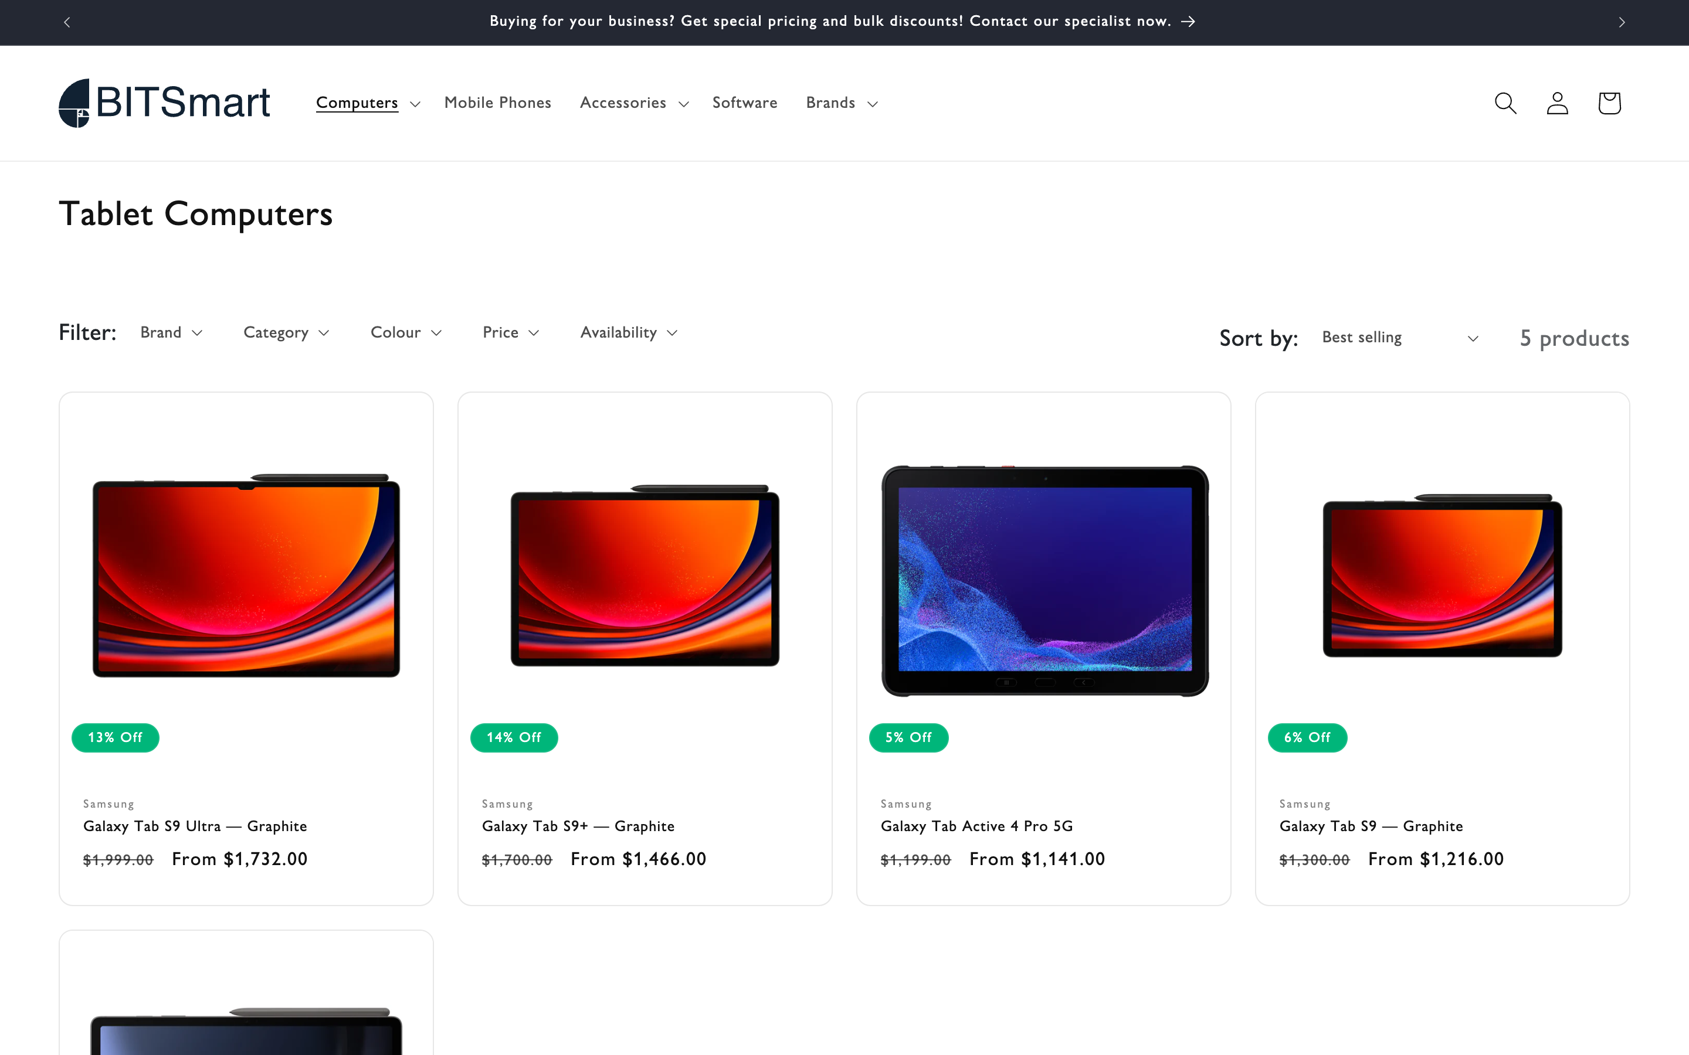Expand the Colour filter
Screen dimensions: 1689x1055
pyautogui.click(x=405, y=333)
